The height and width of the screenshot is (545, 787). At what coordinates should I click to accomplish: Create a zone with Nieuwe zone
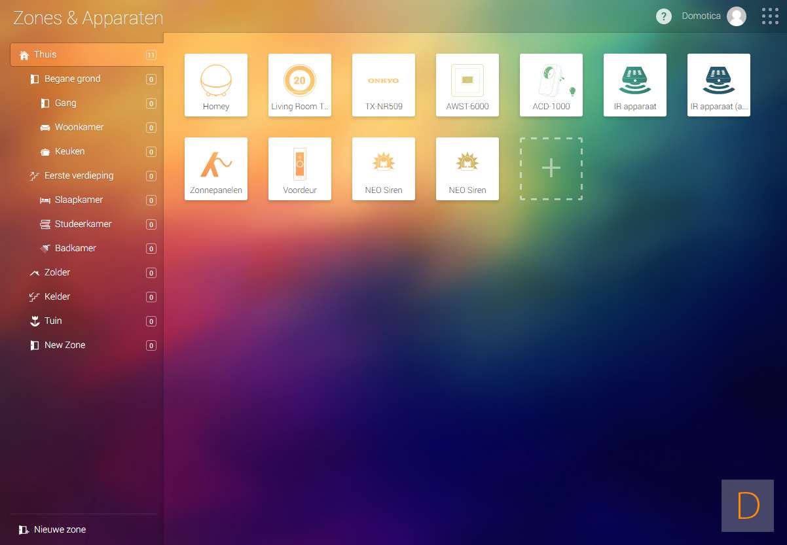[x=52, y=530]
